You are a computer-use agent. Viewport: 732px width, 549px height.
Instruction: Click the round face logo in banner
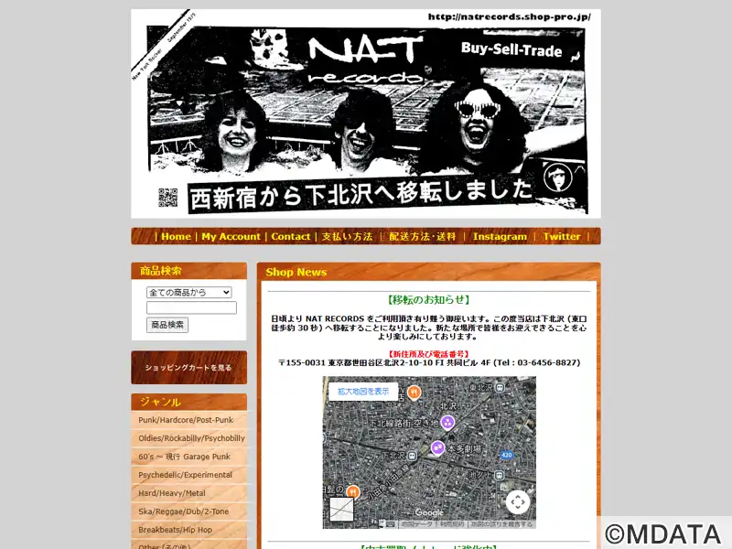(x=558, y=178)
